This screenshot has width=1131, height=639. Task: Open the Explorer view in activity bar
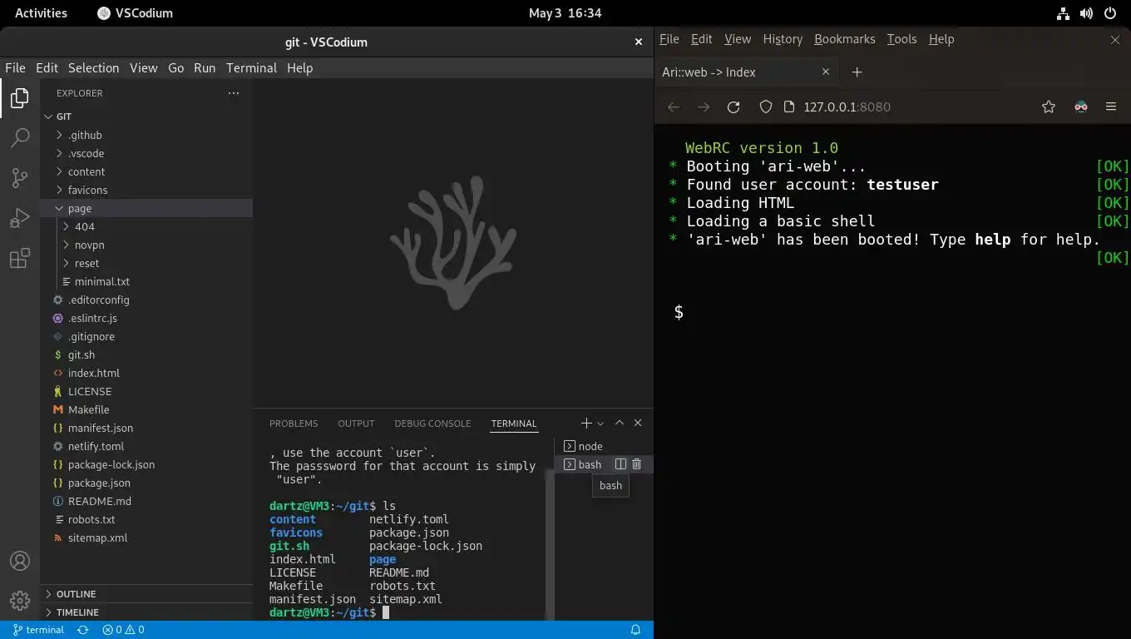coord(20,98)
